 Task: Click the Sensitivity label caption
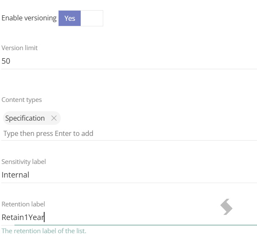tap(24, 161)
